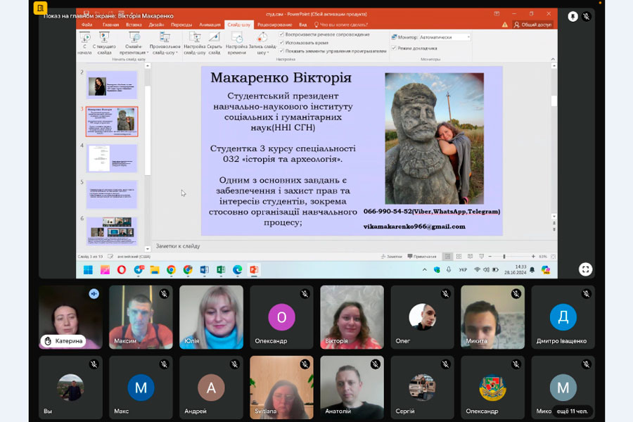Adjust the zoom slider in status bar
This screenshot has width=633, height=422.
tap(504, 257)
